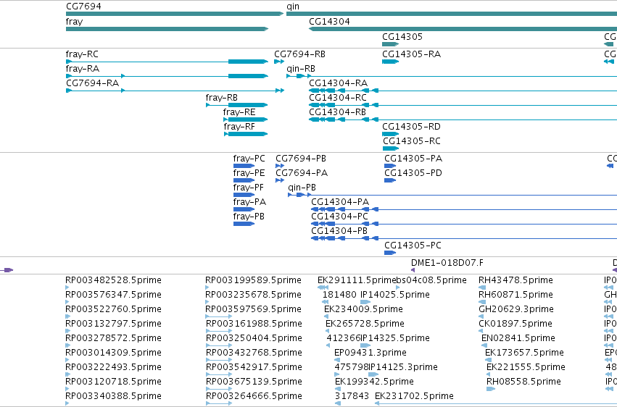Click EST RH43478.5prime
This screenshot has width=617, height=407.
pos(516,280)
